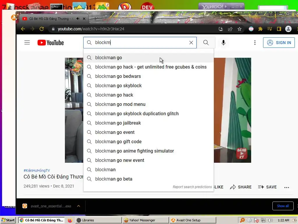Select suggestion 'blockman go hack - get unlimited free gcubes & coins'
This screenshot has width=298, height=224.
point(148,67)
